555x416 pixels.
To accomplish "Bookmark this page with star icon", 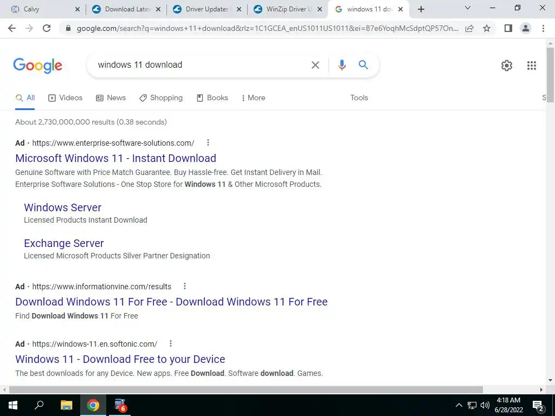I will pos(487,28).
